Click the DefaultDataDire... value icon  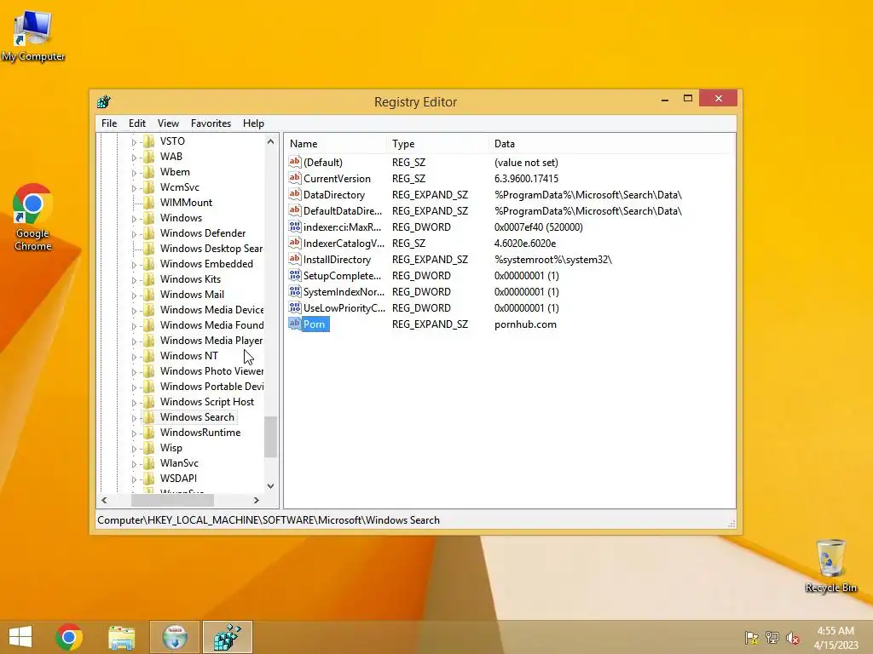click(x=294, y=210)
